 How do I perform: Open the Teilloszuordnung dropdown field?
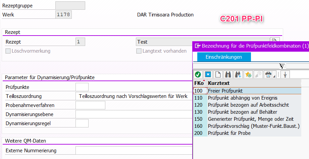tap(134, 96)
